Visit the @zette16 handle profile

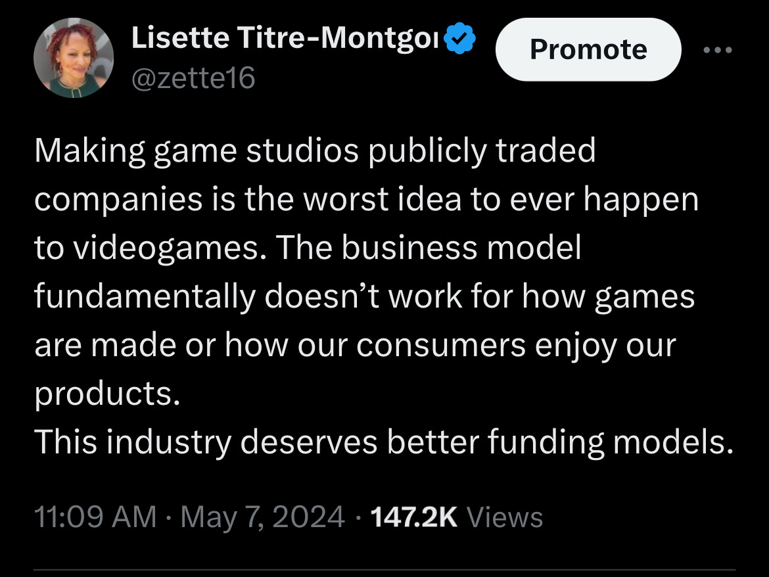pyautogui.click(x=193, y=79)
